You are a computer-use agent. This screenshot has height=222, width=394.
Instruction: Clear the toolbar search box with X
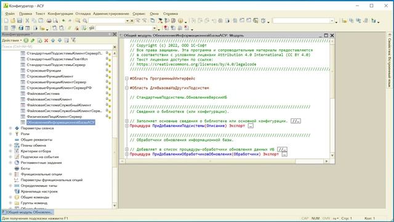pyautogui.click(x=132, y=20)
